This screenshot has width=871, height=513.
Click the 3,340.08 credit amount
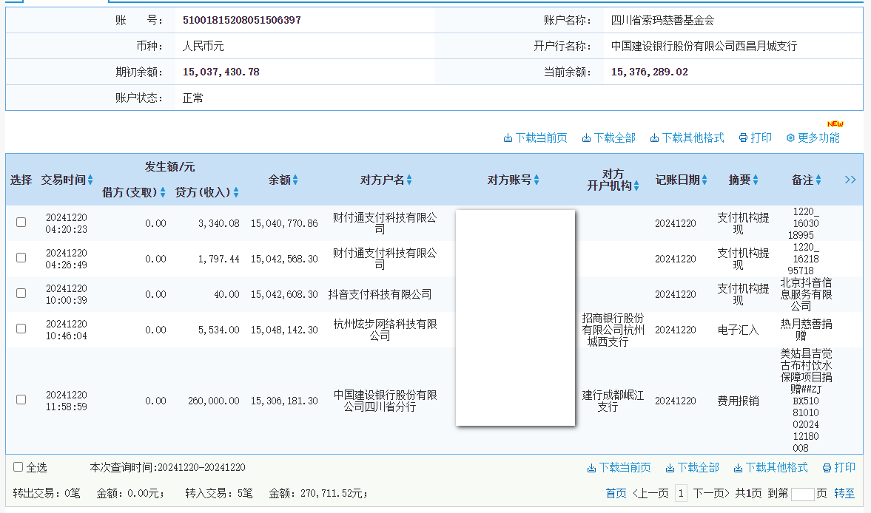pos(218,223)
